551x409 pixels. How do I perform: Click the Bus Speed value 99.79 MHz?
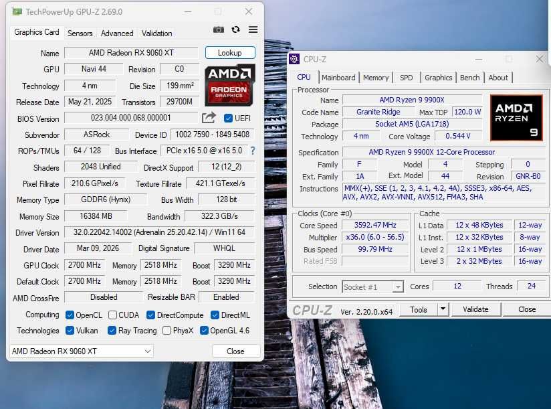[375, 249]
